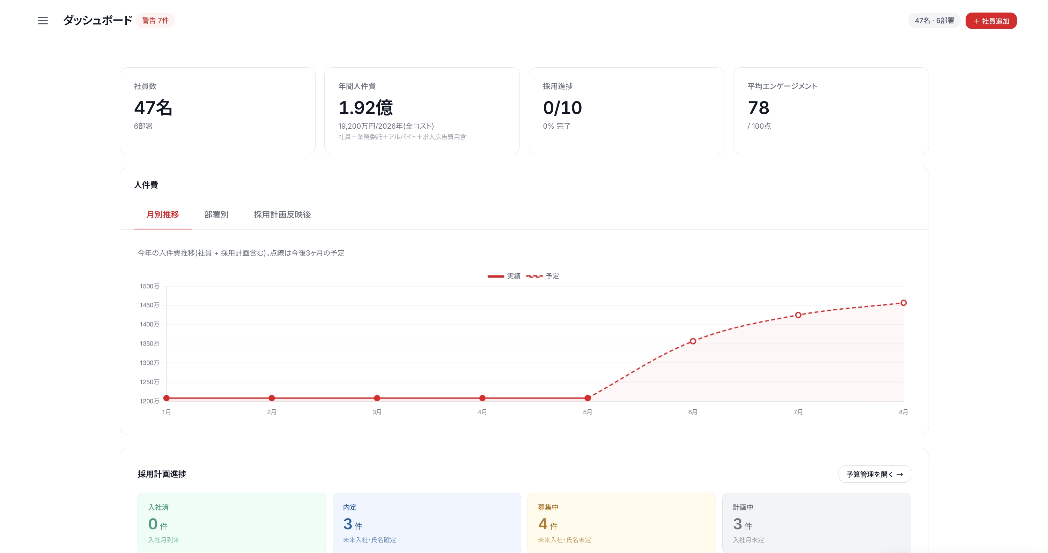This screenshot has height=553, width=1048.
Task: Click the 1200万 y-axis label
Action: click(x=149, y=401)
